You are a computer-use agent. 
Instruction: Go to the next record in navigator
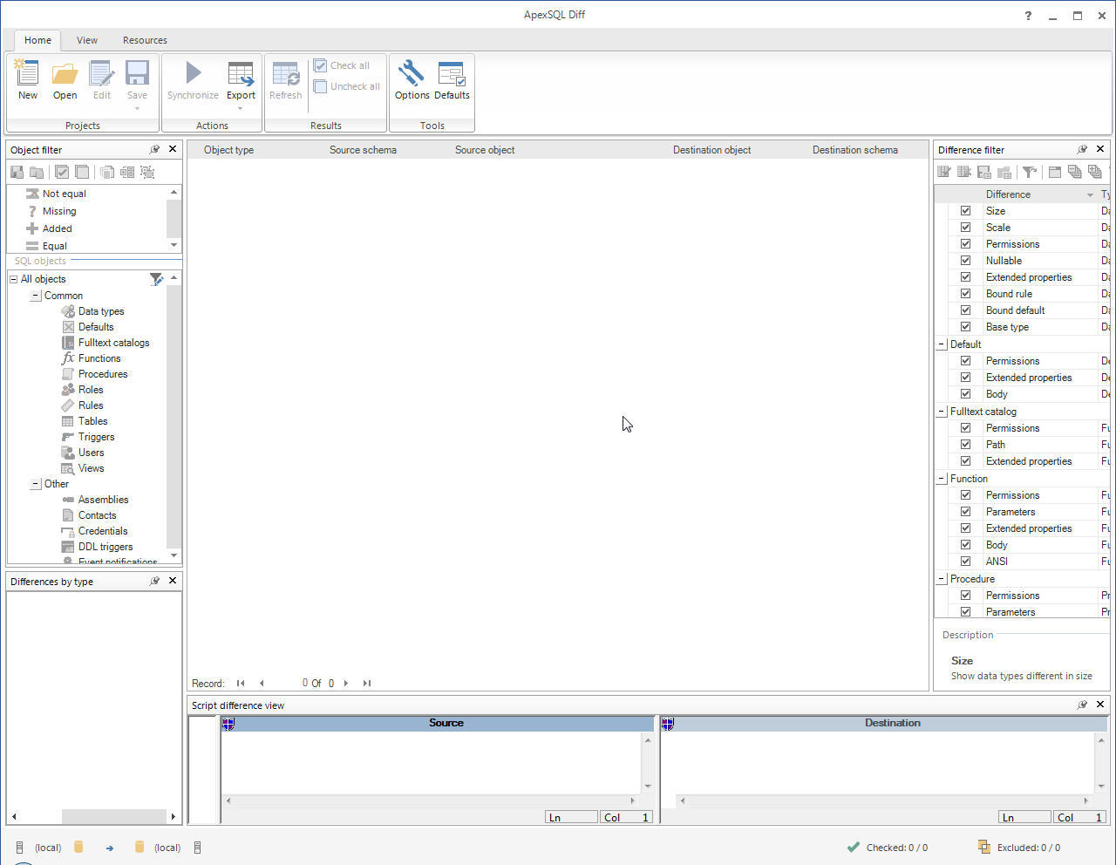coord(346,683)
